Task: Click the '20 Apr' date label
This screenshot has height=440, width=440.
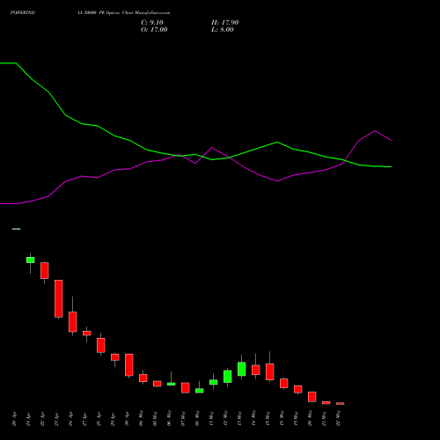Action: coord(14,419)
